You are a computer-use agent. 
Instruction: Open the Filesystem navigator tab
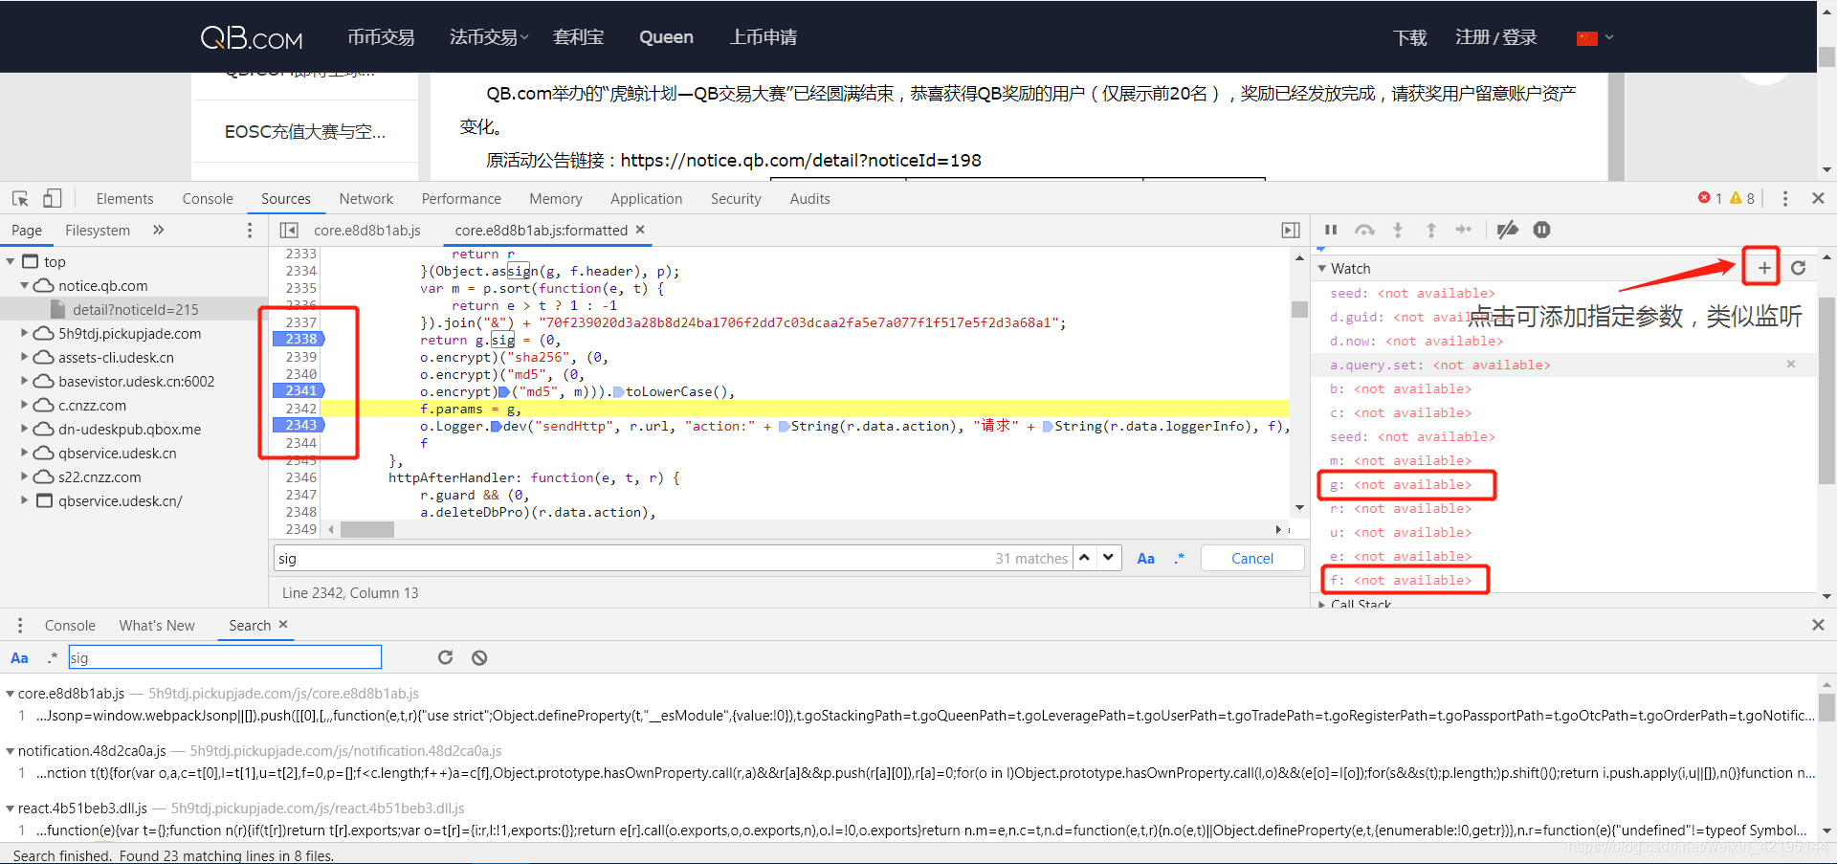pyautogui.click(x=98, y=230)
